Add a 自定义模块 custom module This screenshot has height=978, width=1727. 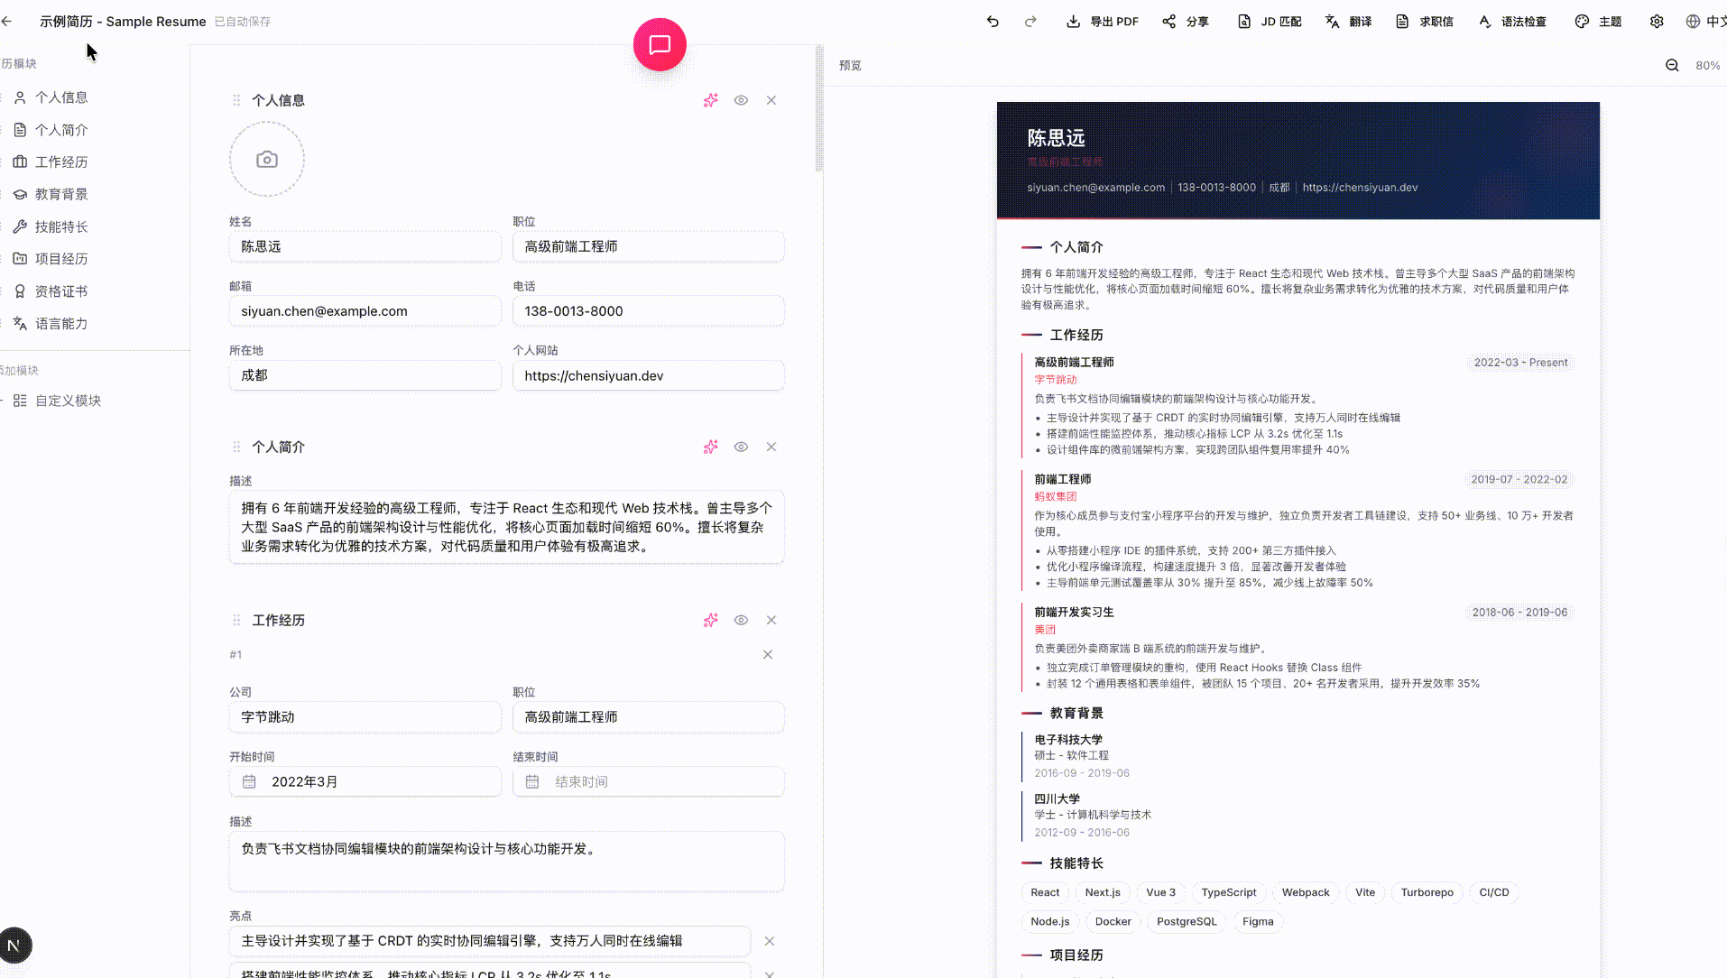pyautogui.click(x=65, y=401)
